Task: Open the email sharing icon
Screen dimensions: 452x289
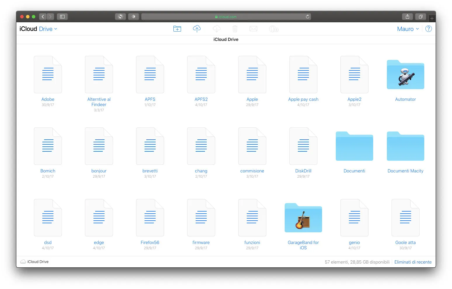Action: point(253,29)
